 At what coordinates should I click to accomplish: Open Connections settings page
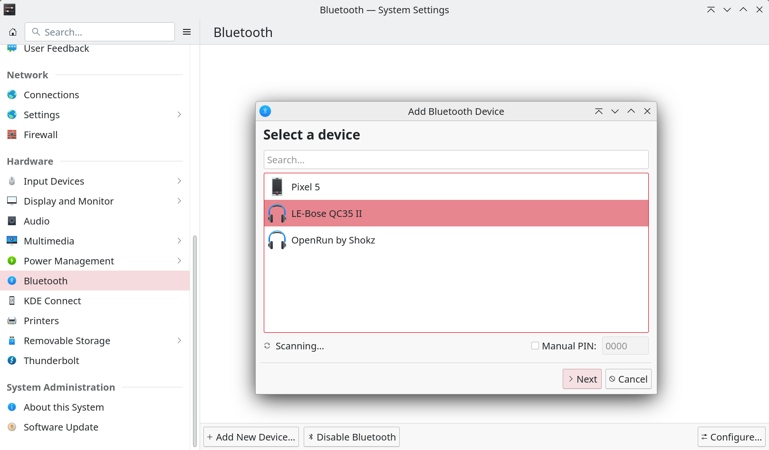[95, 94]
